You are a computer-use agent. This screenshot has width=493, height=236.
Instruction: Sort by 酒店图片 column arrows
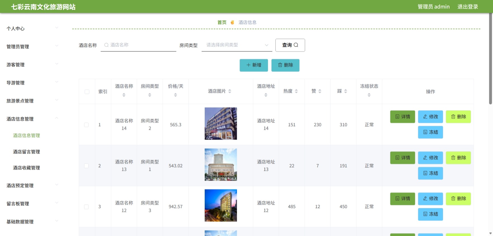[230, 91]
